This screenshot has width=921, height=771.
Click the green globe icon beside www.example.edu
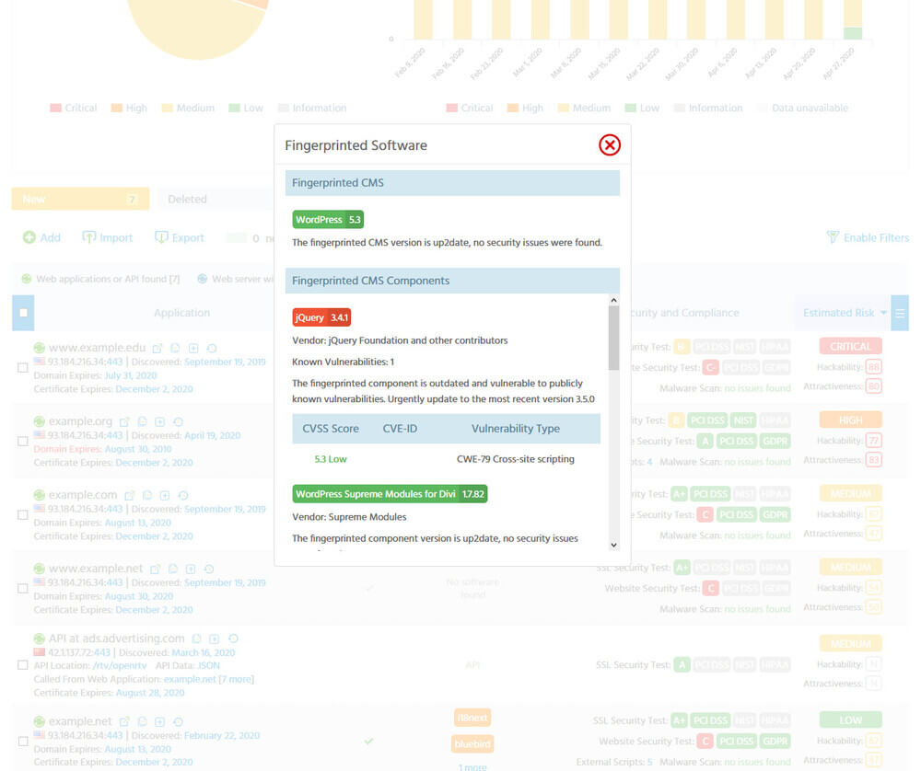click(x=40, y=348)
